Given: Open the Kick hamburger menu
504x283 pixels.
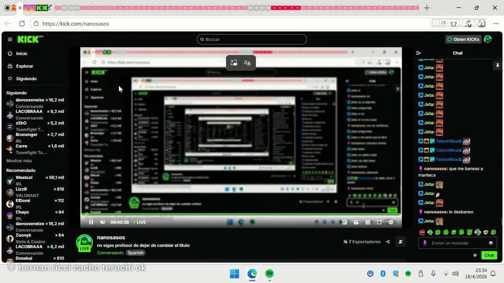Looking at the screenshot, I should coord(10,39).
